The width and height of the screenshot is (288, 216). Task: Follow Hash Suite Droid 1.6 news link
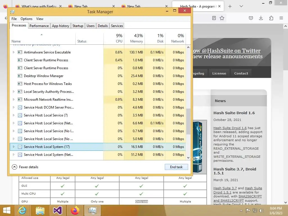(x=230, y=128)
